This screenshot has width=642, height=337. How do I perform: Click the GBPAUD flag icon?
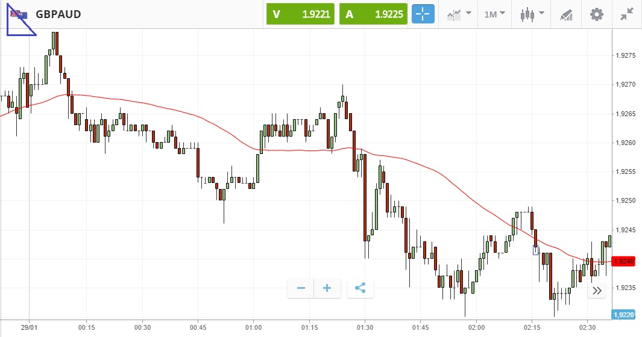click(x=19, y=14)
